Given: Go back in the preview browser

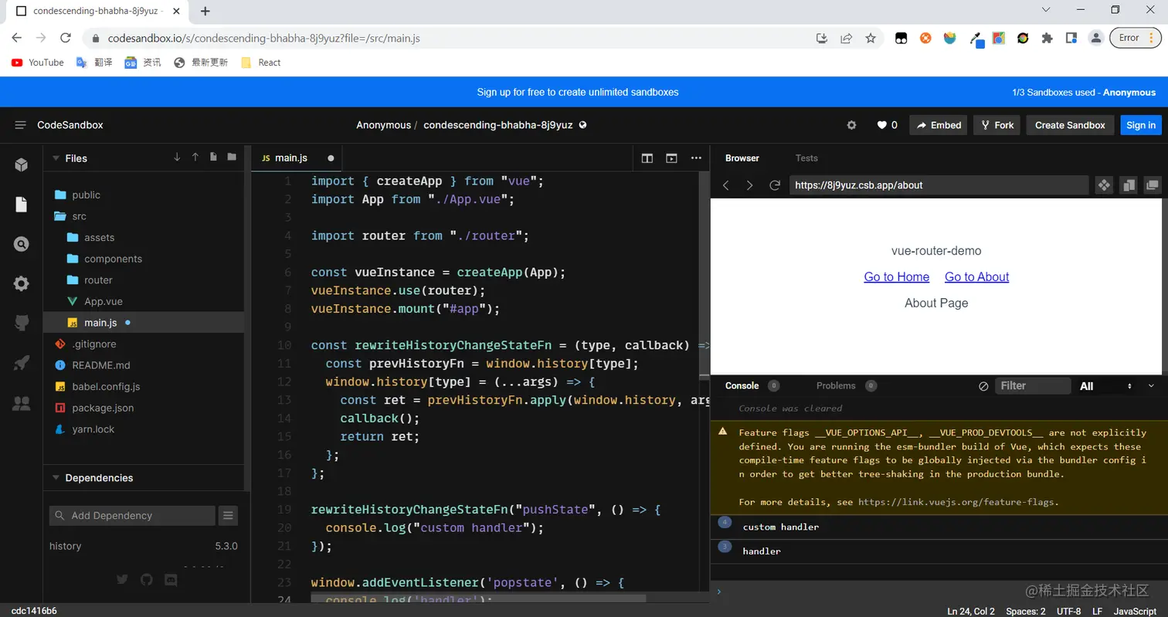Looking at the screenshot, I should click(x=725, y=185).
